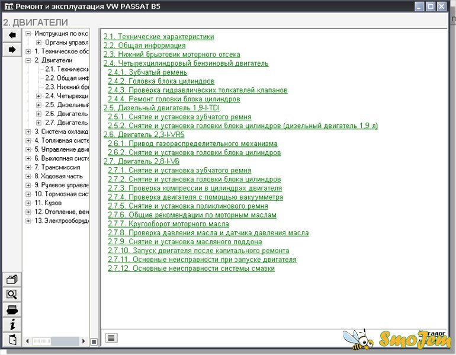Click the exit door icon
This screenshot has width=456, height=355.
click(x=12, y=339)
